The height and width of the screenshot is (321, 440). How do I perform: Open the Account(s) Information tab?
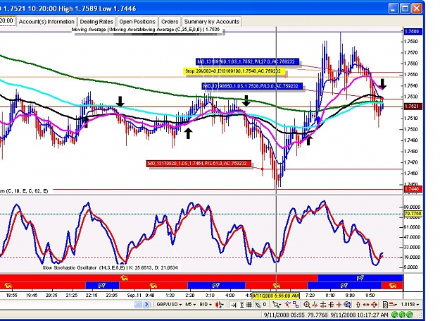pyautogui.click(x=46, y=22)
